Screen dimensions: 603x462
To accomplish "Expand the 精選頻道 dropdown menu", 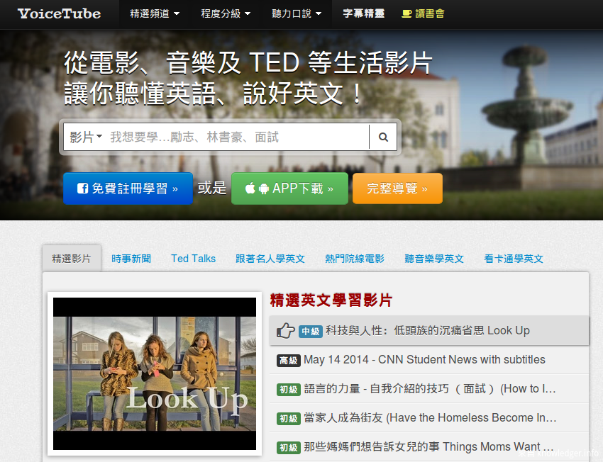I will (x=155, y=13).
